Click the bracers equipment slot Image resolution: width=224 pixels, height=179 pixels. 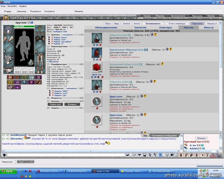[x=9, y=39]
